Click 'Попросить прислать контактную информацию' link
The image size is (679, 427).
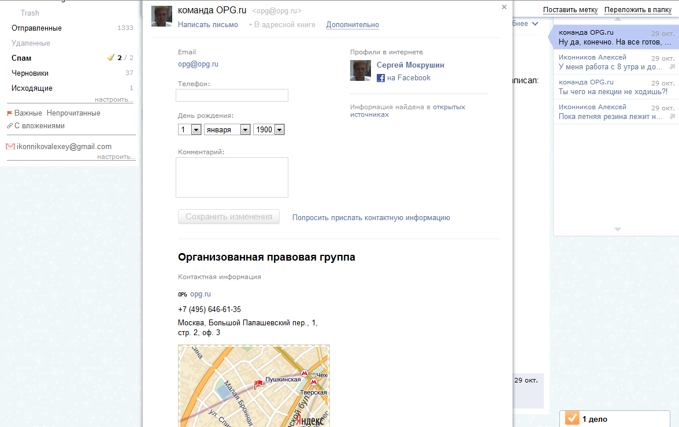tap(371, 217)
